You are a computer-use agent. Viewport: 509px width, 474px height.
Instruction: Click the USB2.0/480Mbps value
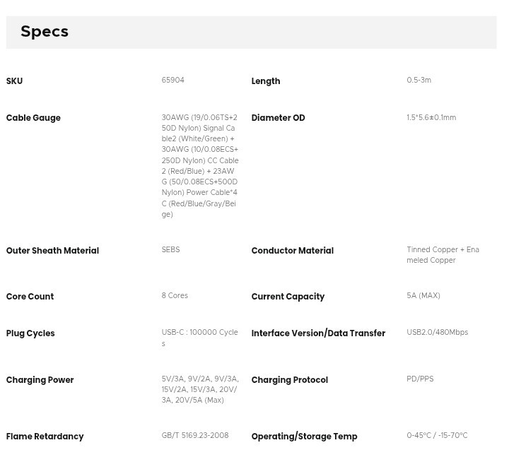point(438,332)
